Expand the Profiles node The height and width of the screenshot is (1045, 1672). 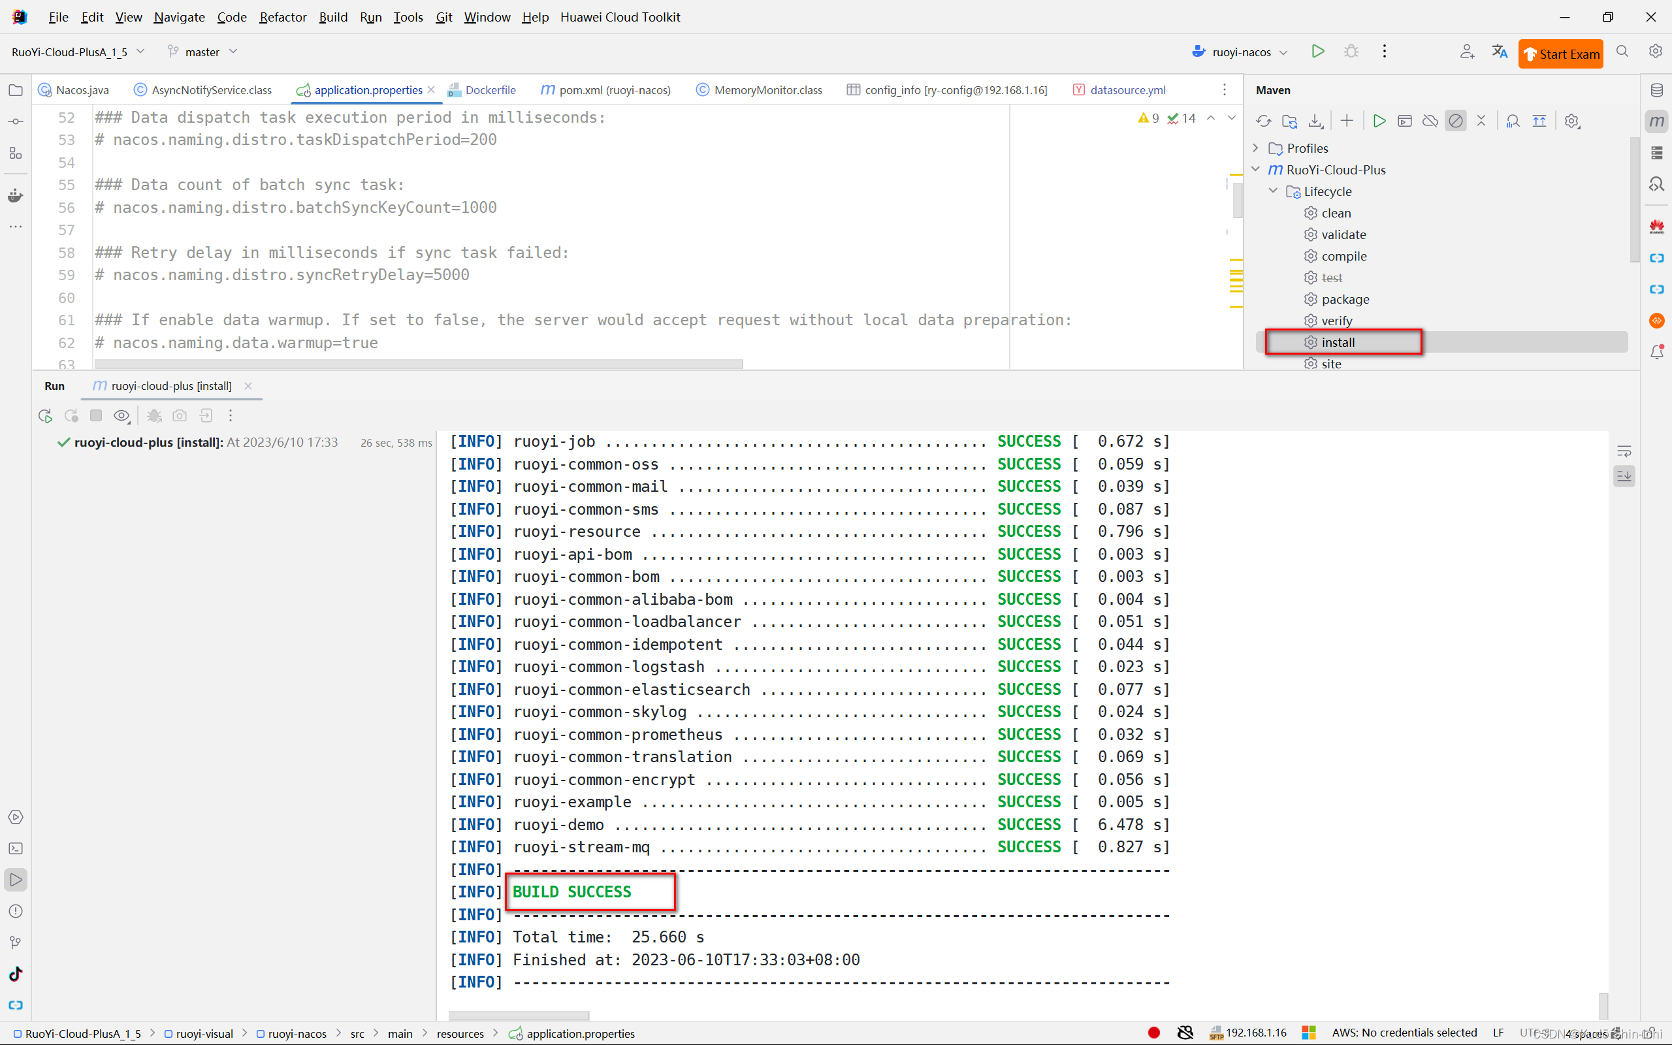(x=1255, y=148)
